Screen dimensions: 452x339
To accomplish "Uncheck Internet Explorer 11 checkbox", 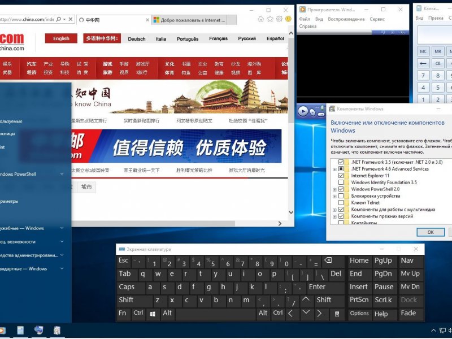I will pyautogui.click(x=341, y=176).
